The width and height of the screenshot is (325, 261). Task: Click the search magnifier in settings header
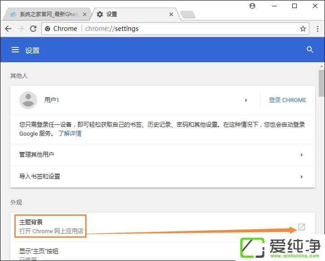pyautogui.click(x=310, y=50)
